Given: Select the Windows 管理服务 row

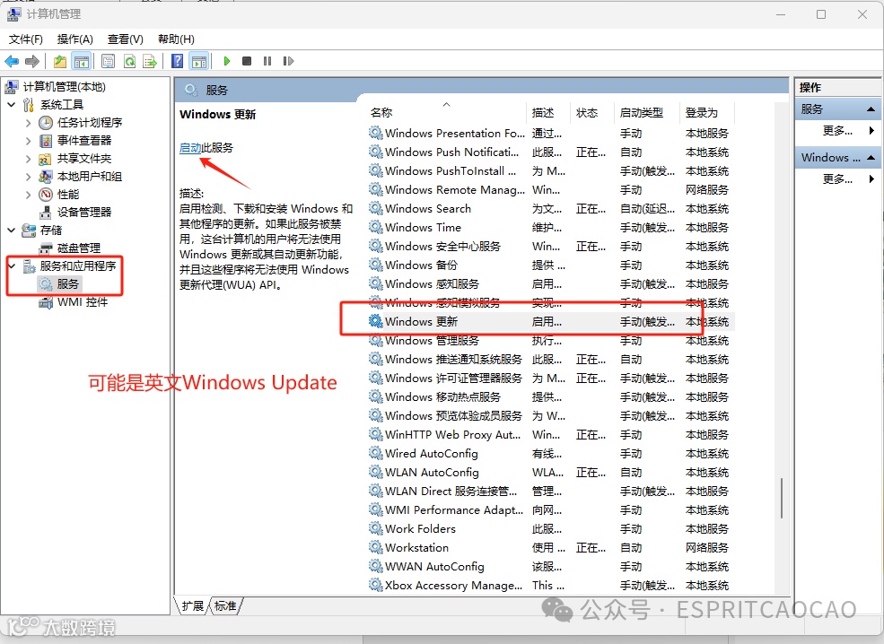Looking at the screenshot, I should coord(551,341).
